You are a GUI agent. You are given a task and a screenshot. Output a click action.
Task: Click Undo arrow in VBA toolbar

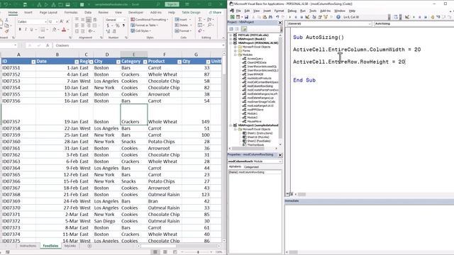click(277, 17)
